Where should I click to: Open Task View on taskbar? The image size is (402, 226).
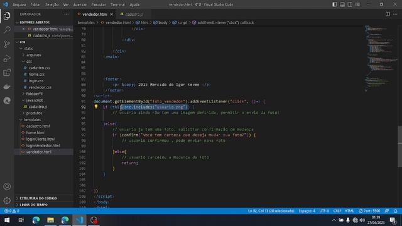tap(21, 220)
